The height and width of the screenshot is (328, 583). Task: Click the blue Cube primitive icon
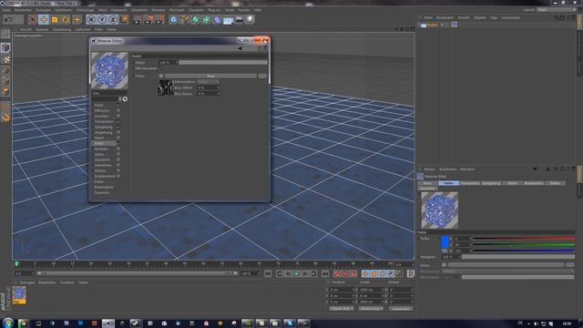pyautogui.click(x=173, y=19)
